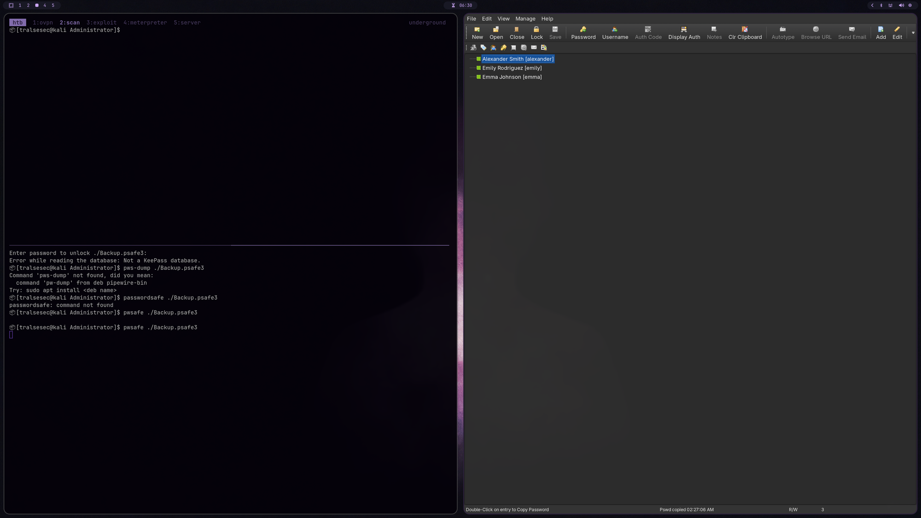Click the golden key icon in the dragbar
921x518 pixels.
pyautogui.click(x=503, y=47)
